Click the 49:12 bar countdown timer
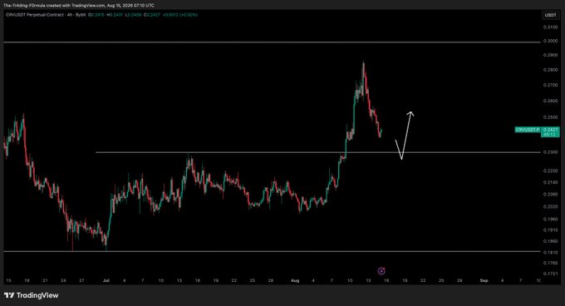The height and width of the screenshot is (306, 565). coord(549,135)
